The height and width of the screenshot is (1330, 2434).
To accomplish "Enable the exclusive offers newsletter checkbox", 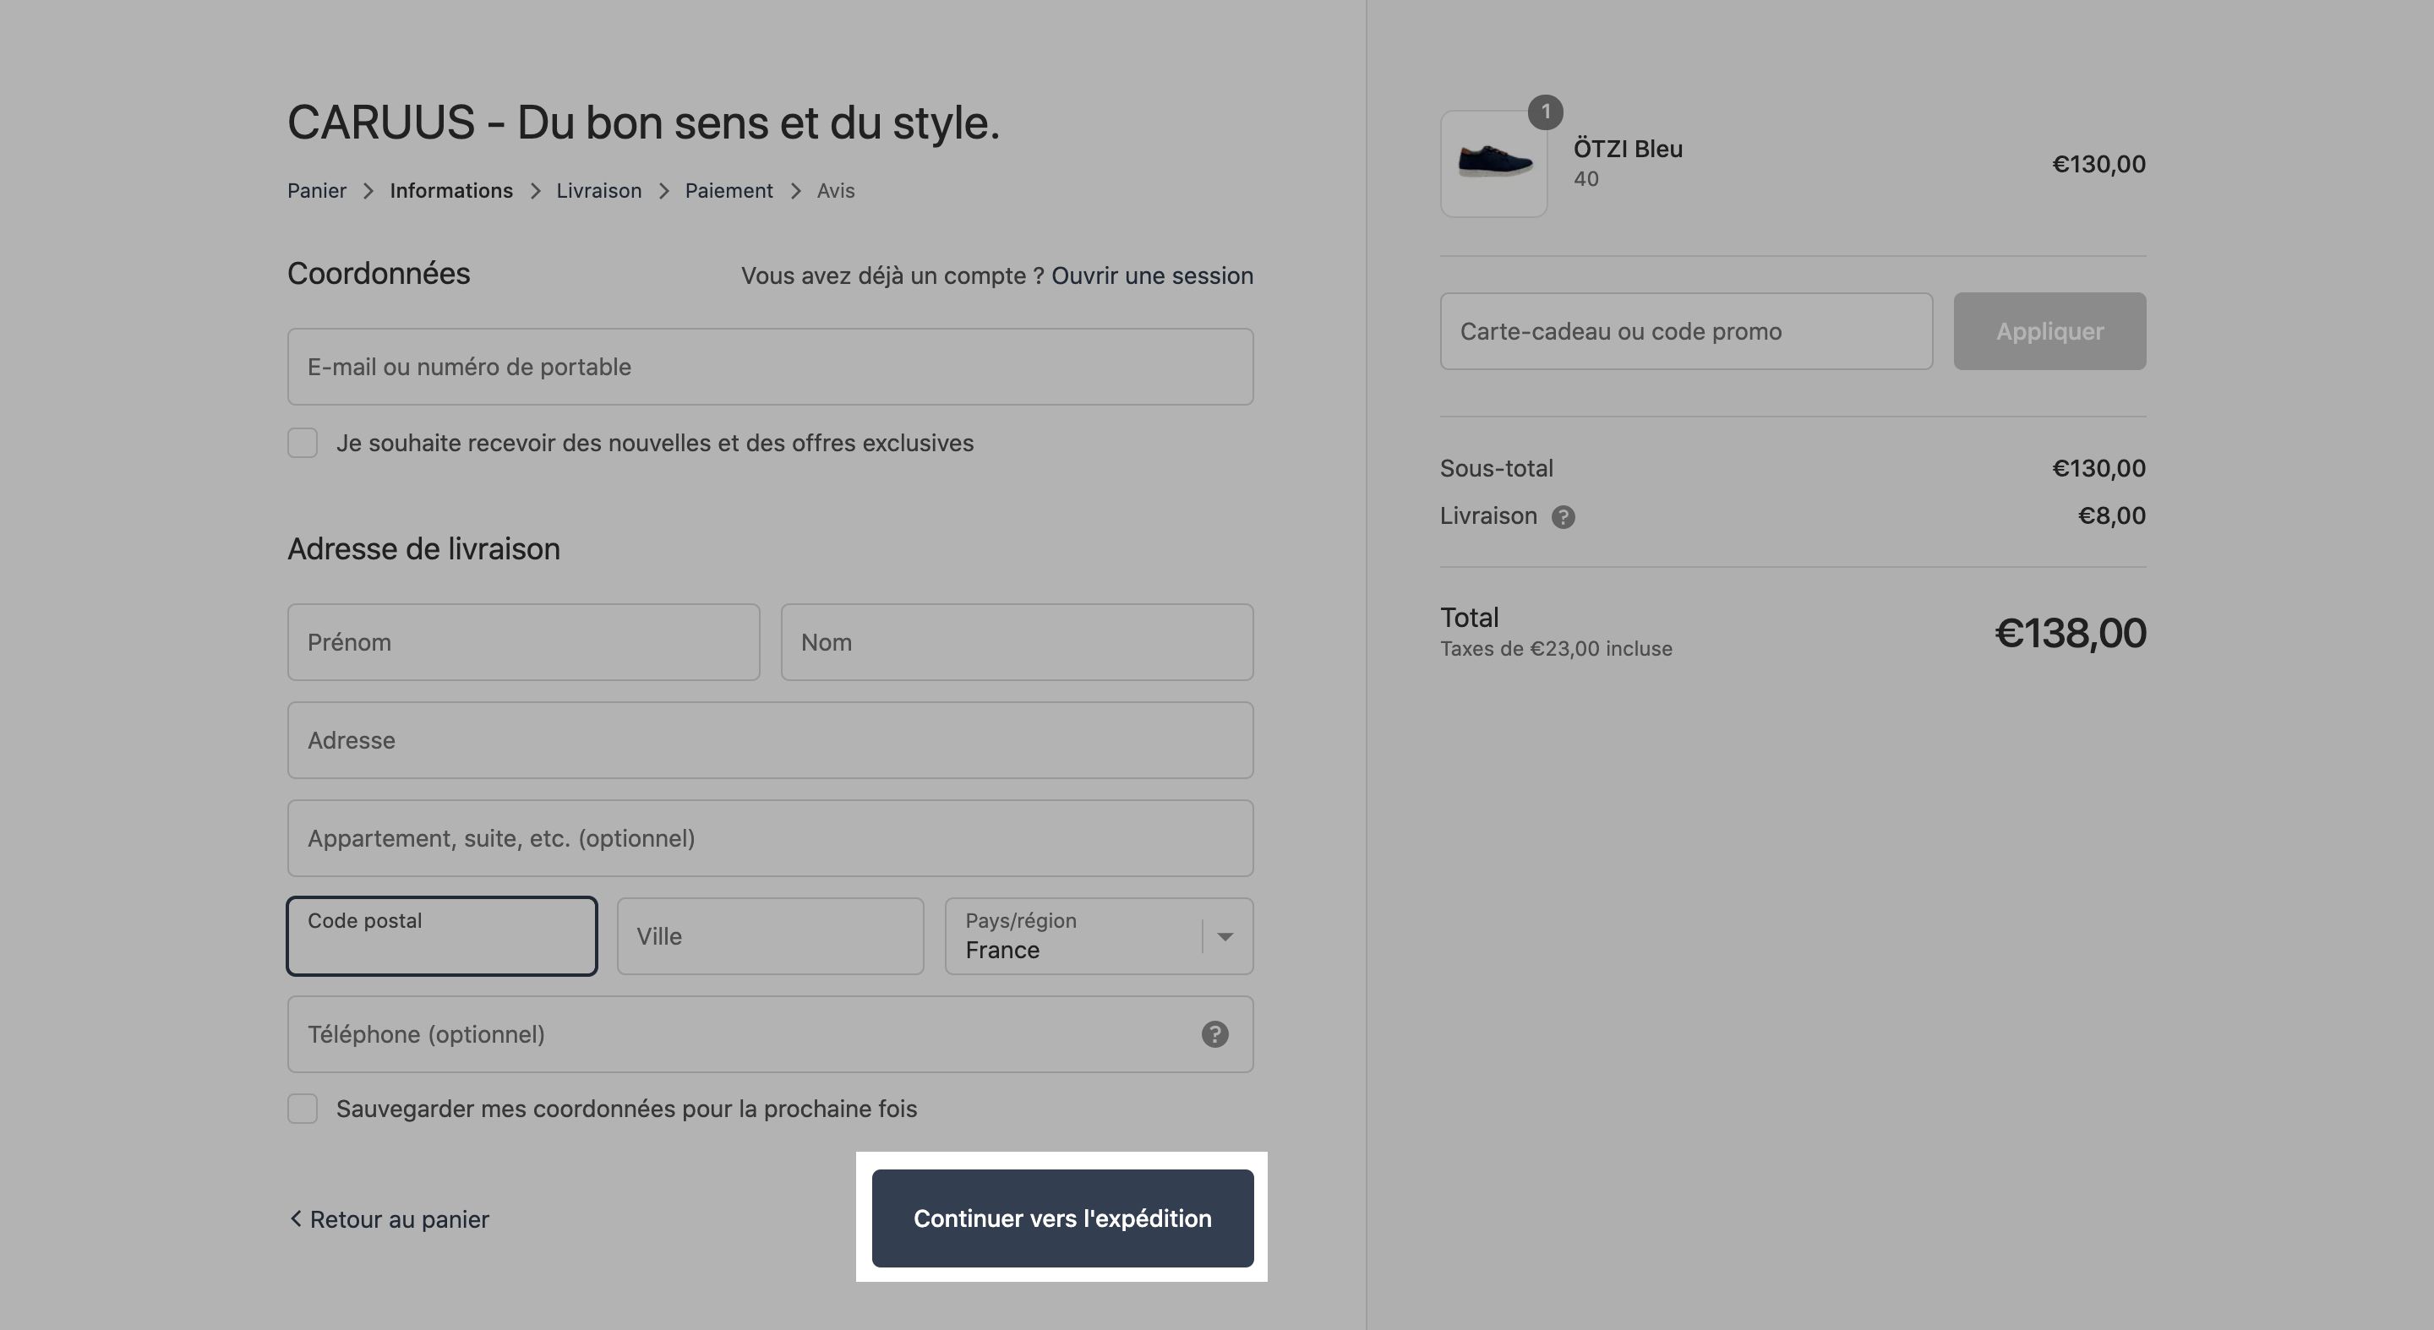I will tap(303, 443).
